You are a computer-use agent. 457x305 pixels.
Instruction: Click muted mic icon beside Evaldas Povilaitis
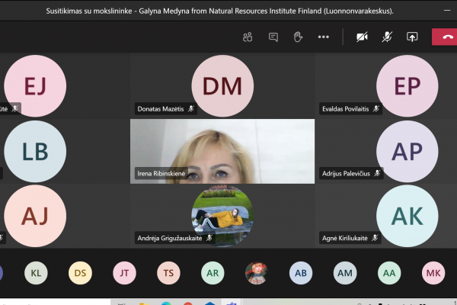(376, 109)
